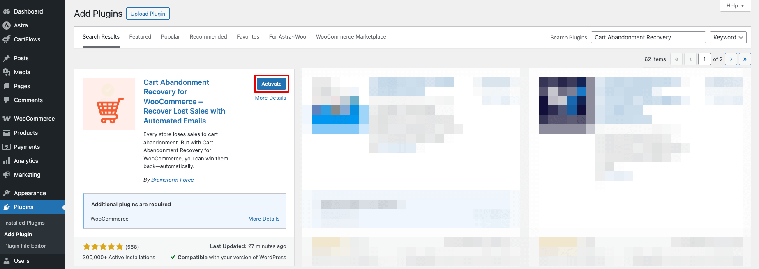
Task: Click the Media library icon
Action: [x=7, y=72]
